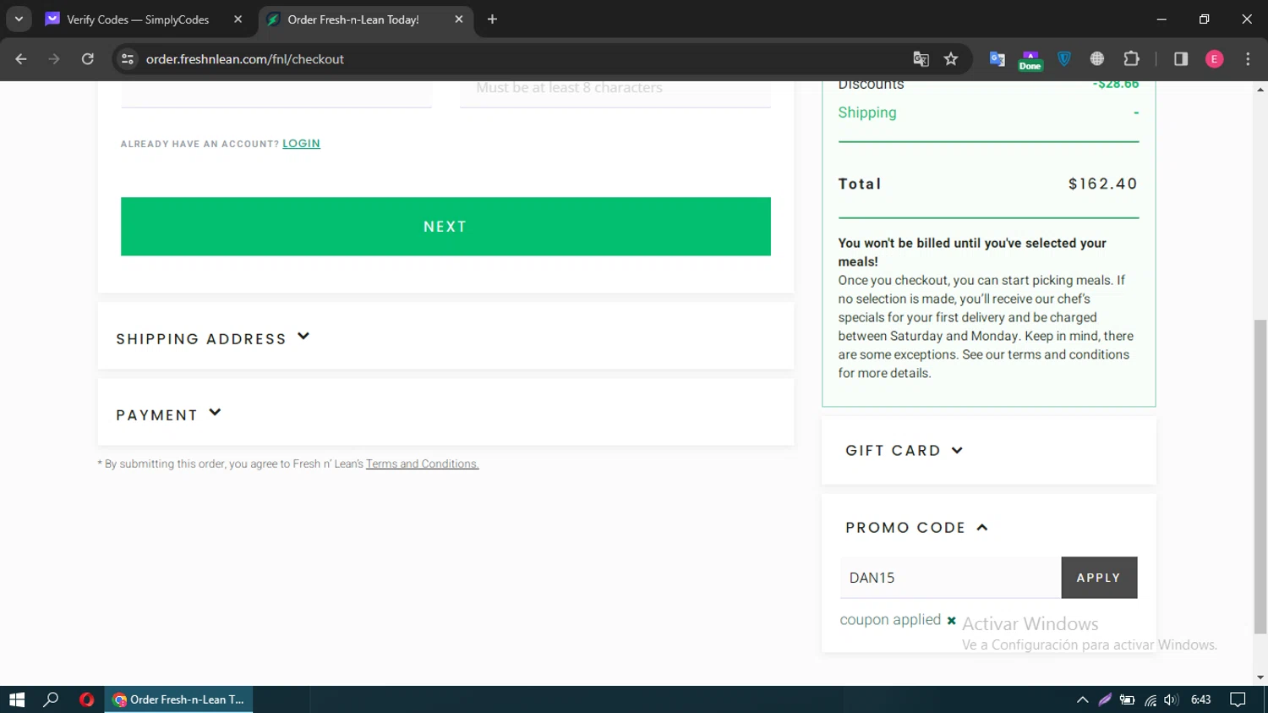Click the green NEXT button
1268x713 pixels.
point(445,227)
